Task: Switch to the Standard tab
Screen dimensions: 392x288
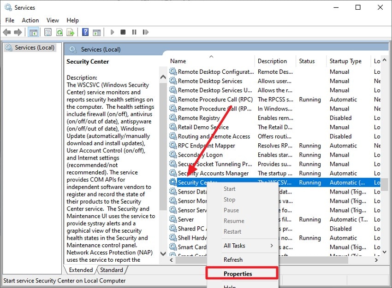Action: 112,270
